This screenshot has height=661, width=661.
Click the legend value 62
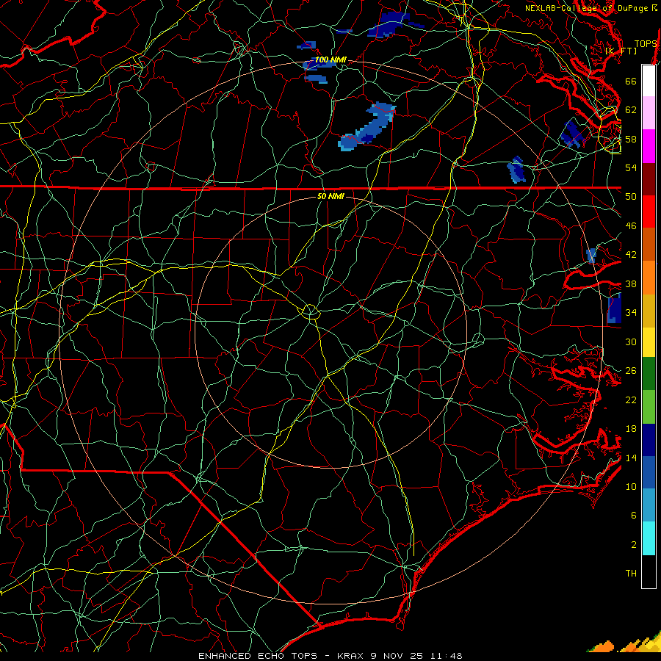point(631,110)
